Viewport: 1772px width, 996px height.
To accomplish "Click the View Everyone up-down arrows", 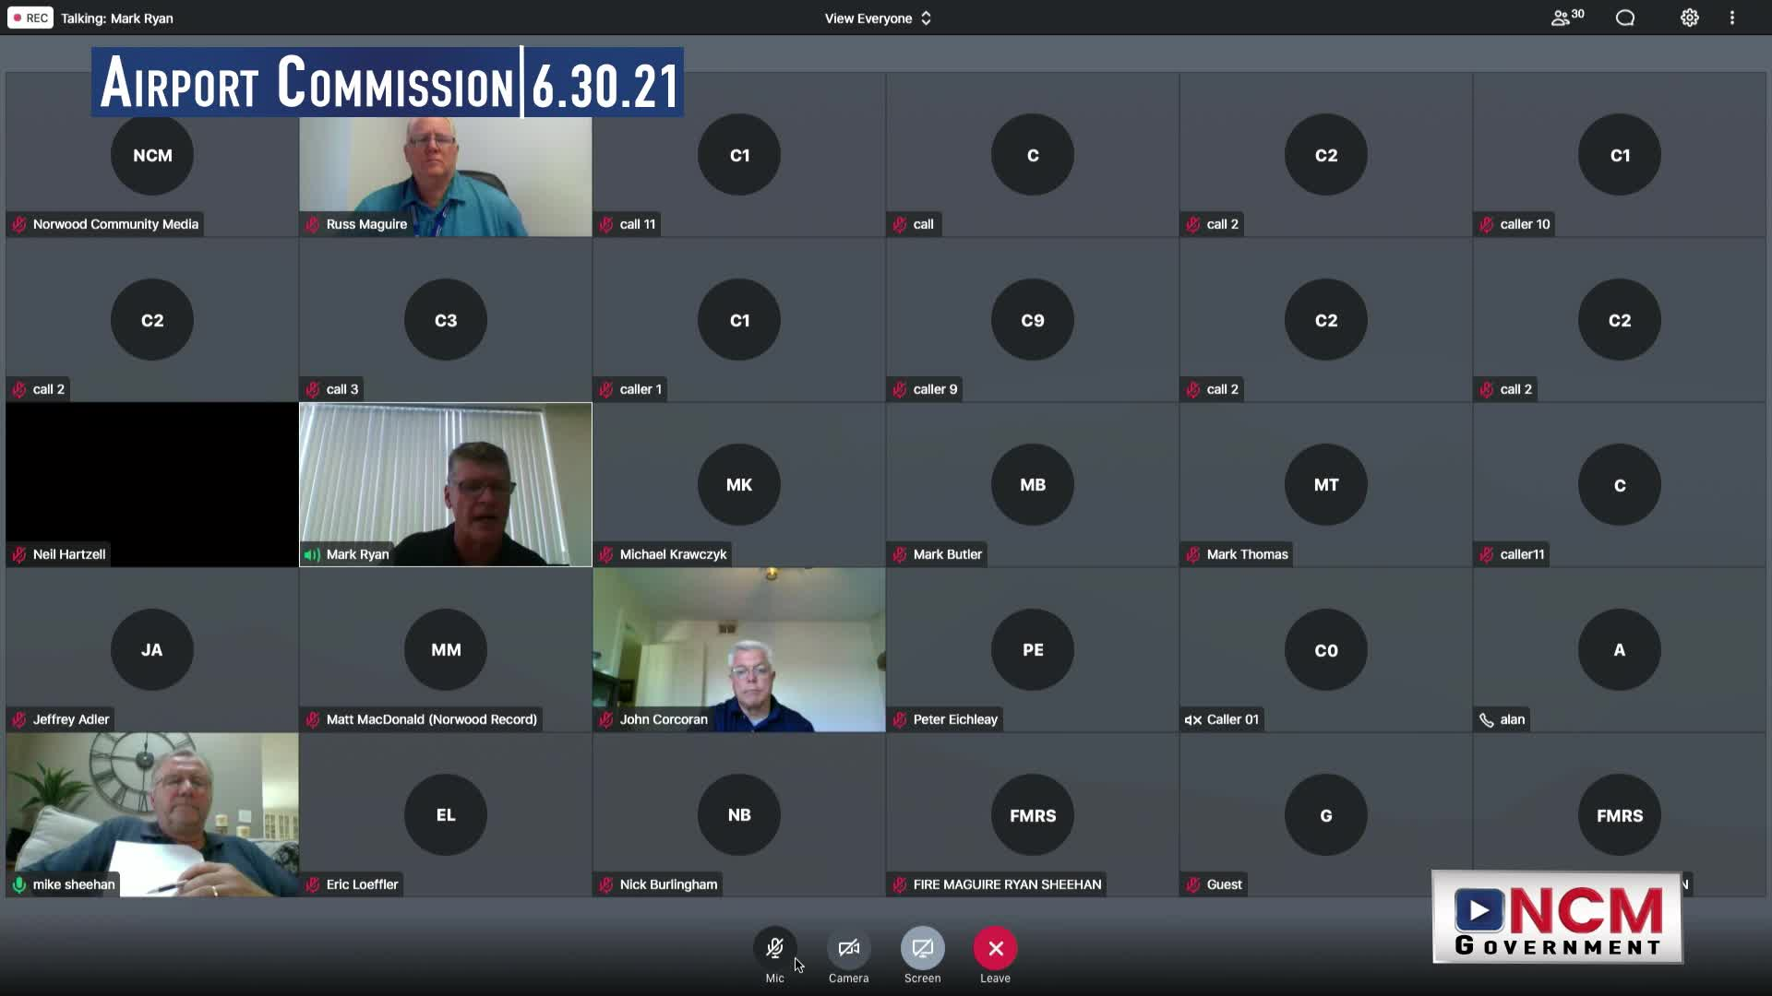I will [926, 18].
